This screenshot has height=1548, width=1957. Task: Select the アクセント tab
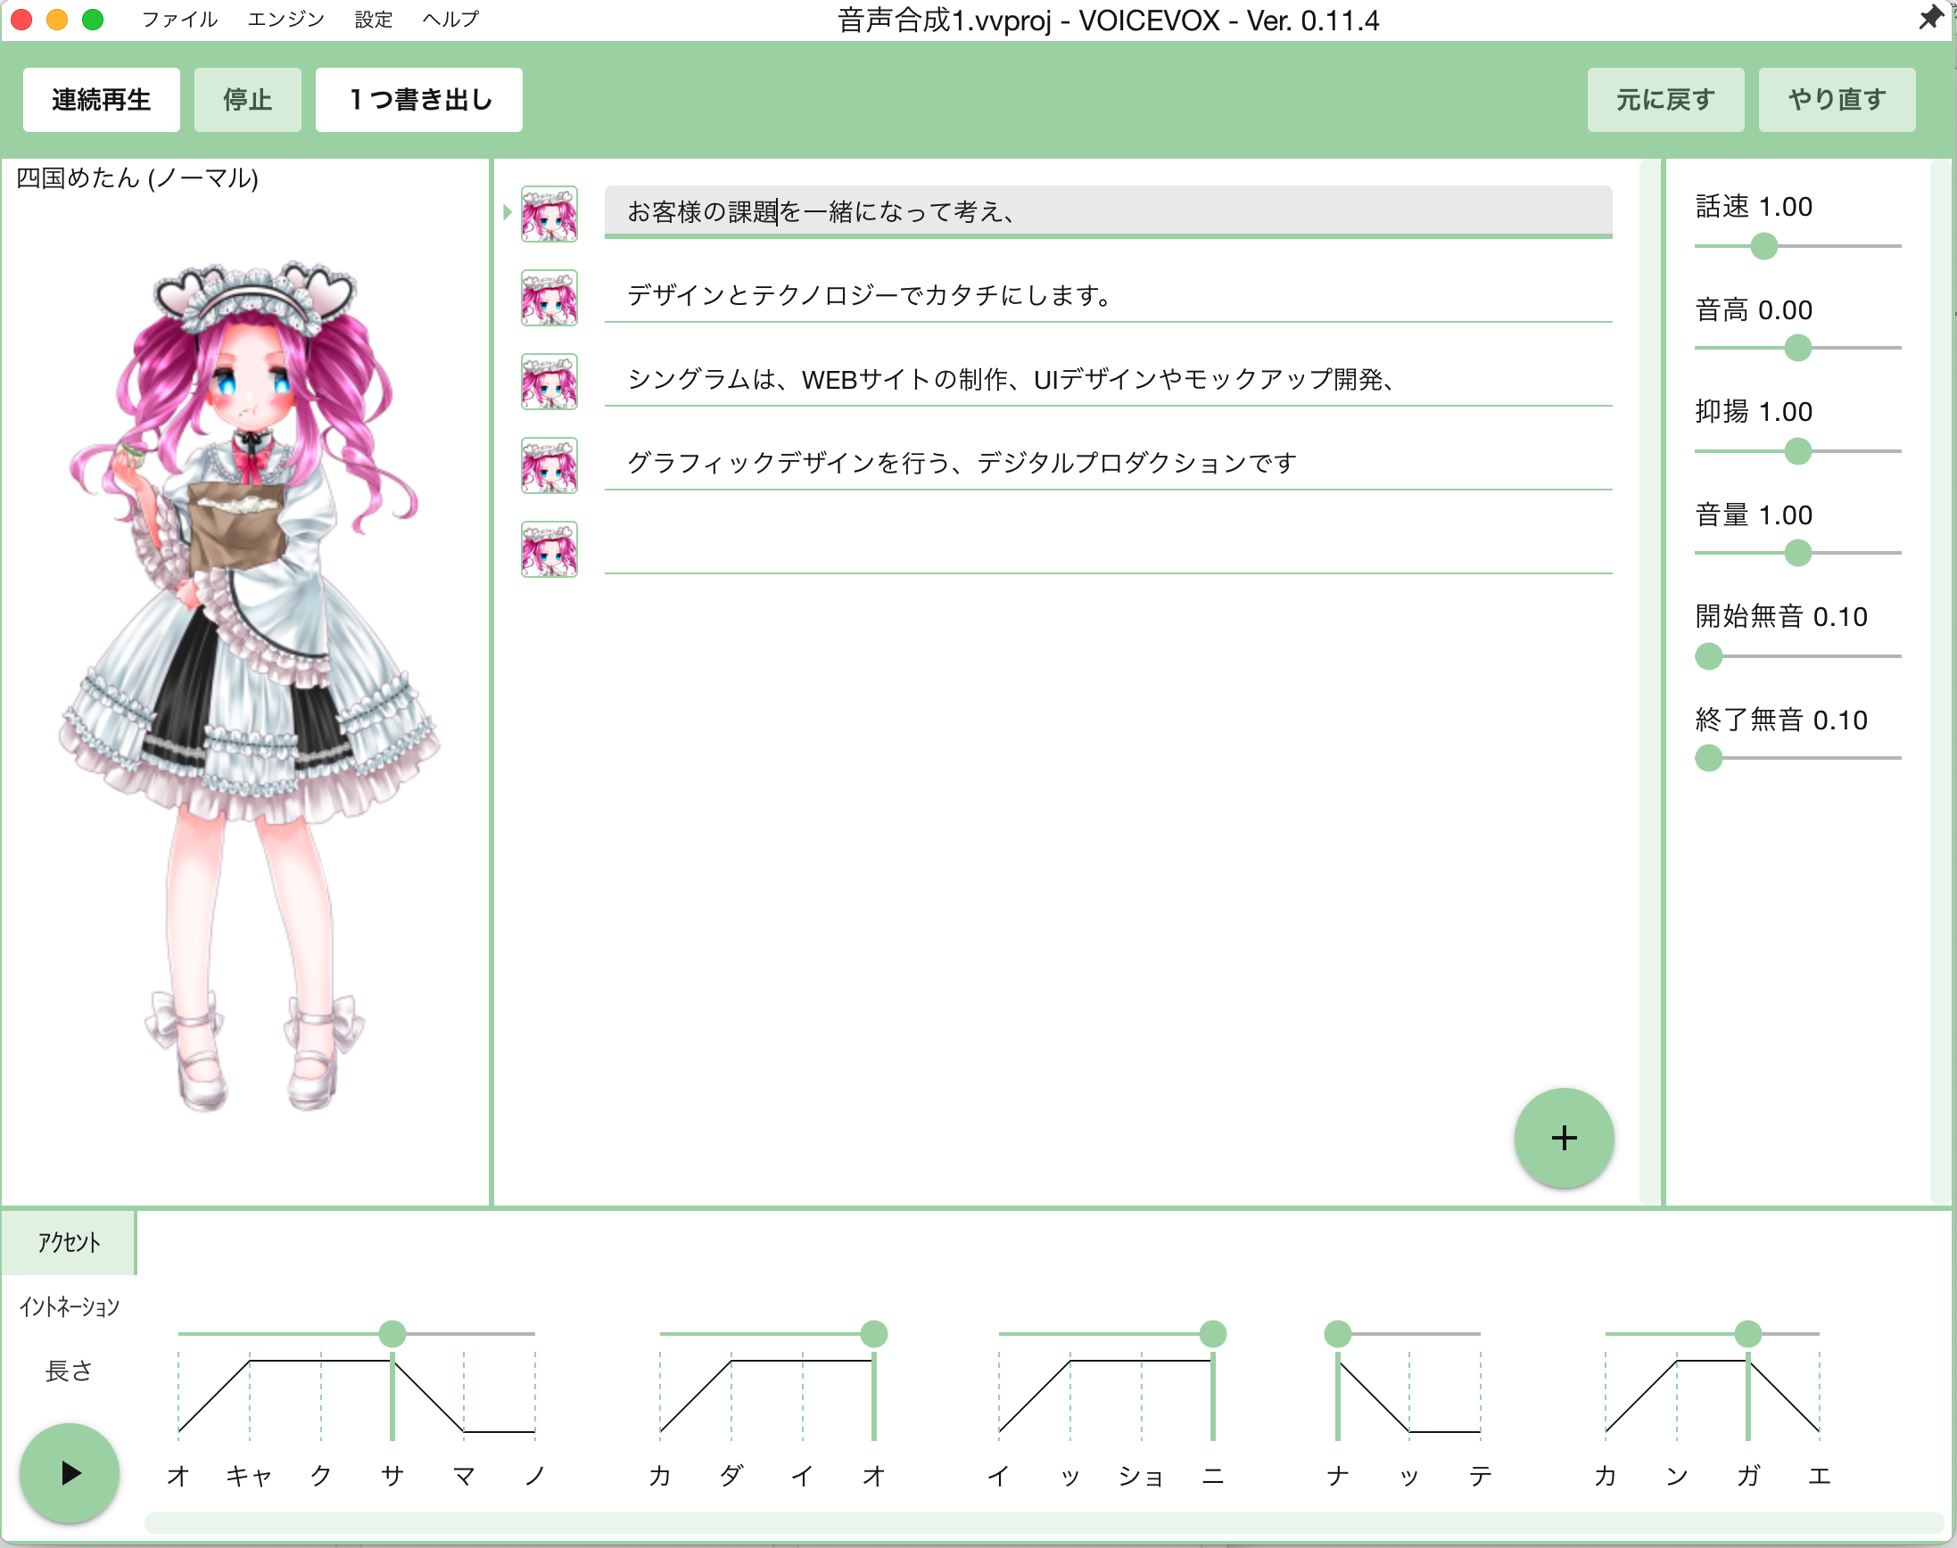[x=69, y=1241]
